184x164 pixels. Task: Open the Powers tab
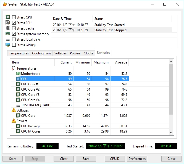tap(75, 53)
